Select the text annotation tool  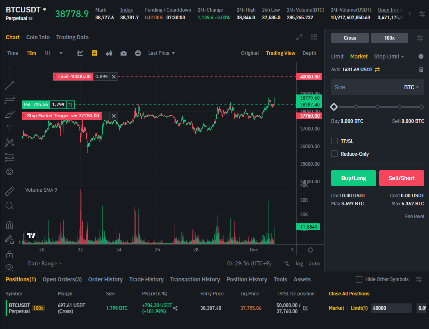click(x=10, y=128)
